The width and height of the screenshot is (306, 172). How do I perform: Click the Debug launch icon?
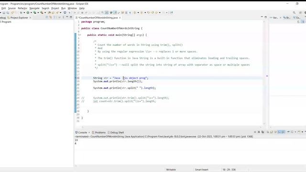point(21,13)
